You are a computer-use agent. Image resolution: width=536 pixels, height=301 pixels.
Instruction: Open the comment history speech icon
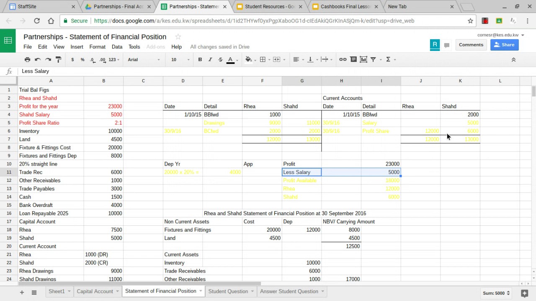pyautogui.click(x=447, y=45)
